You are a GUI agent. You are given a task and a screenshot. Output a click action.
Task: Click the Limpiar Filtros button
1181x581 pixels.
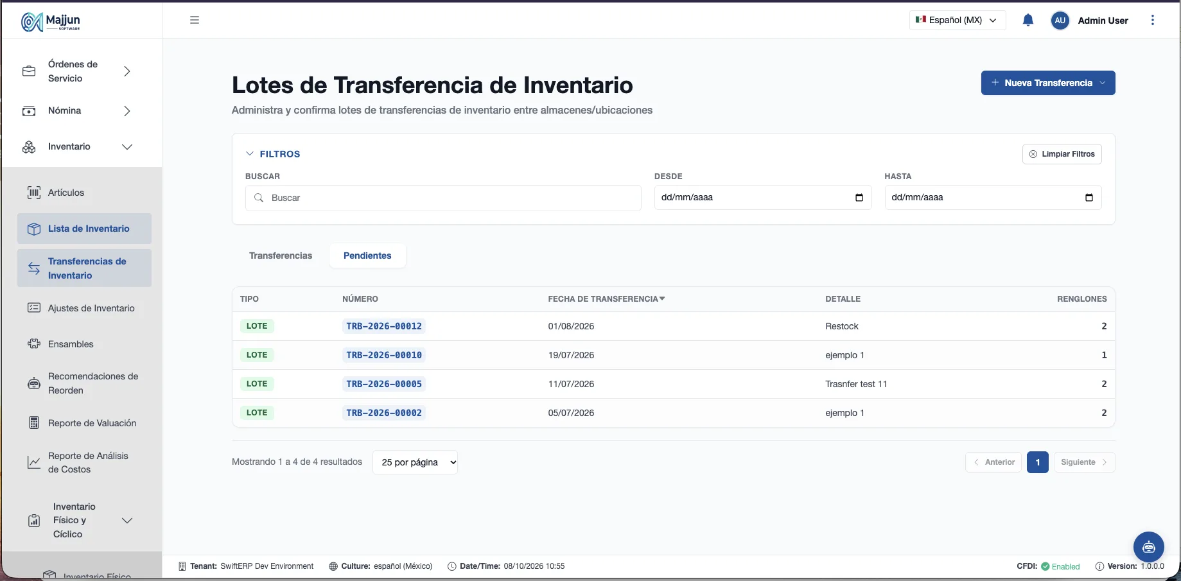click(x=1062, y=154)
